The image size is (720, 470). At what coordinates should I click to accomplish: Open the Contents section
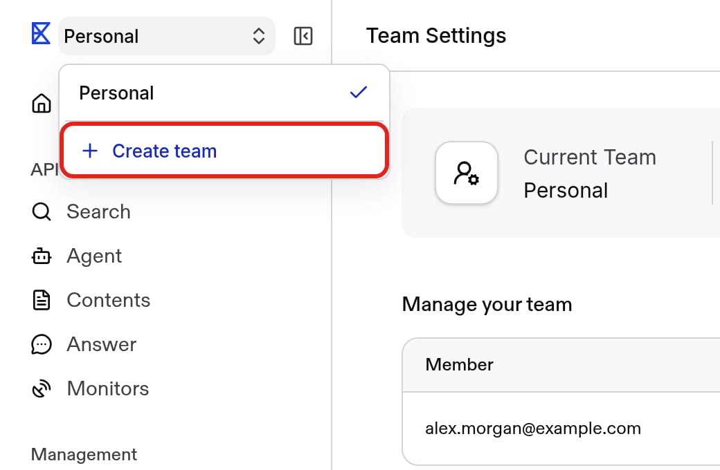coord(109,301)
